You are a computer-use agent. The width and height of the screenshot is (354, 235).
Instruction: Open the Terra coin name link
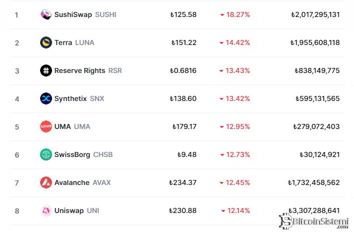click(x=64, y=42)
